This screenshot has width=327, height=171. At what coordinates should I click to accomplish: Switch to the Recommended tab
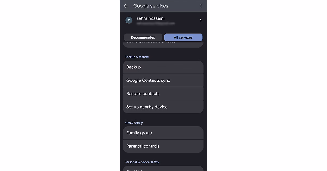[143, 37]
